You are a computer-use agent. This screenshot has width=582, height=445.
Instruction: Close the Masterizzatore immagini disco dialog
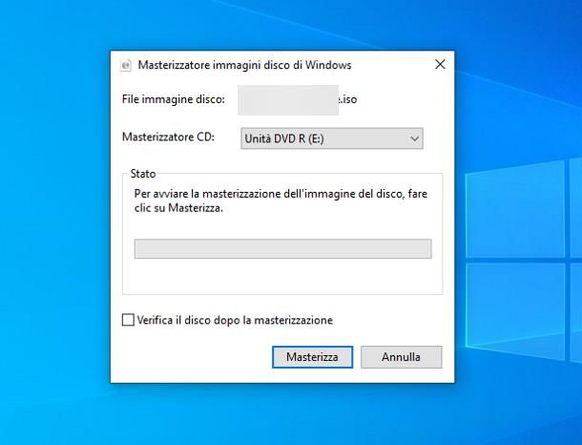point(440,64)
